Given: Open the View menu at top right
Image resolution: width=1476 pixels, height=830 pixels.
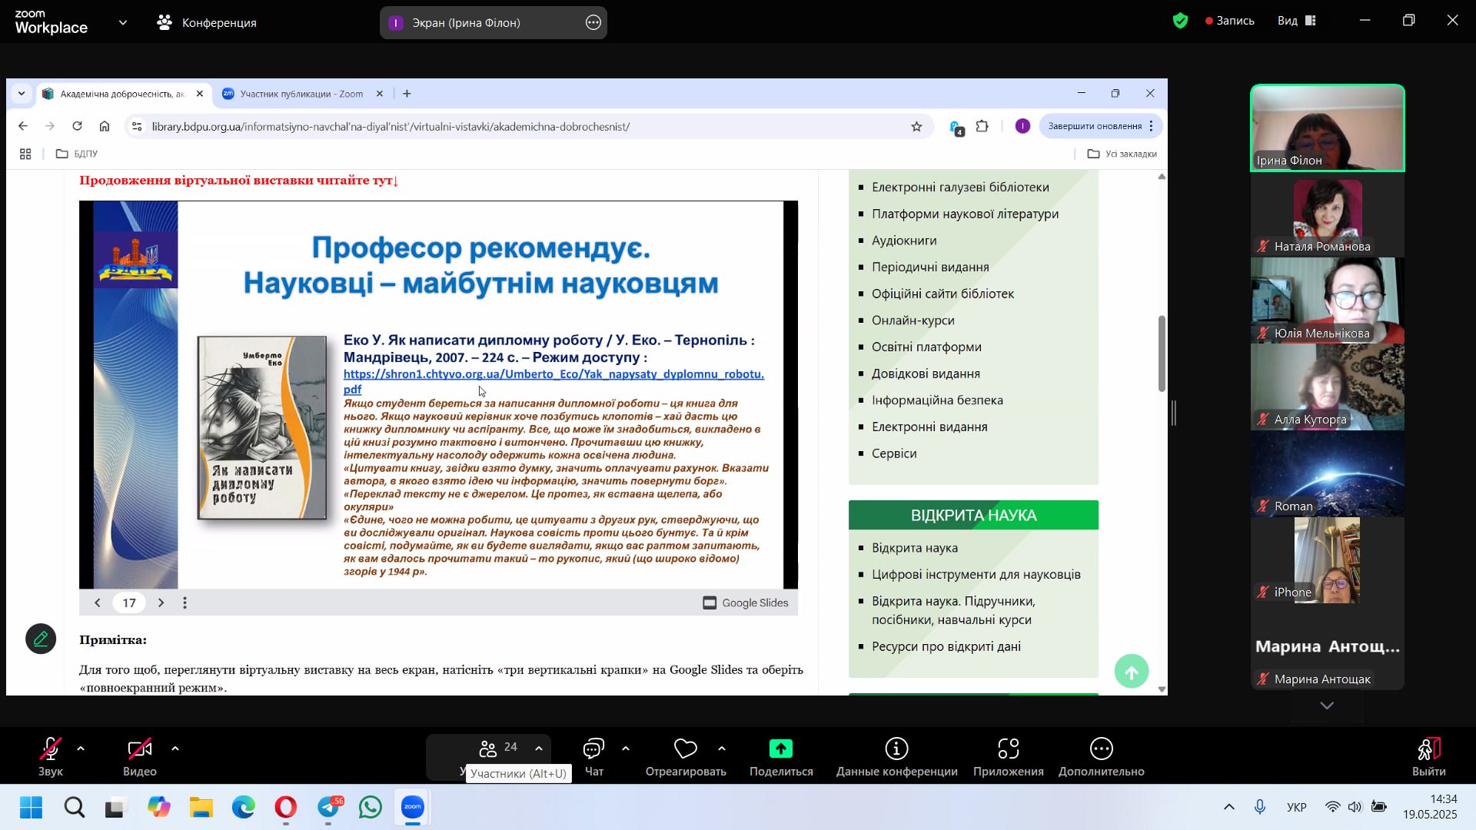Looking at the screenshot, I should pyautogui.click(x=1296, y=21).
